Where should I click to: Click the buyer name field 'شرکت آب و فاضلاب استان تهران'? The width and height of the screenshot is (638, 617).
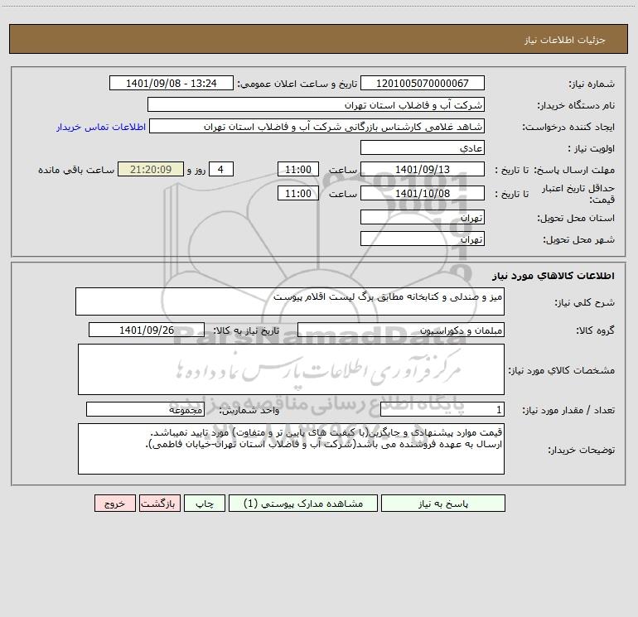click(316, 104)
